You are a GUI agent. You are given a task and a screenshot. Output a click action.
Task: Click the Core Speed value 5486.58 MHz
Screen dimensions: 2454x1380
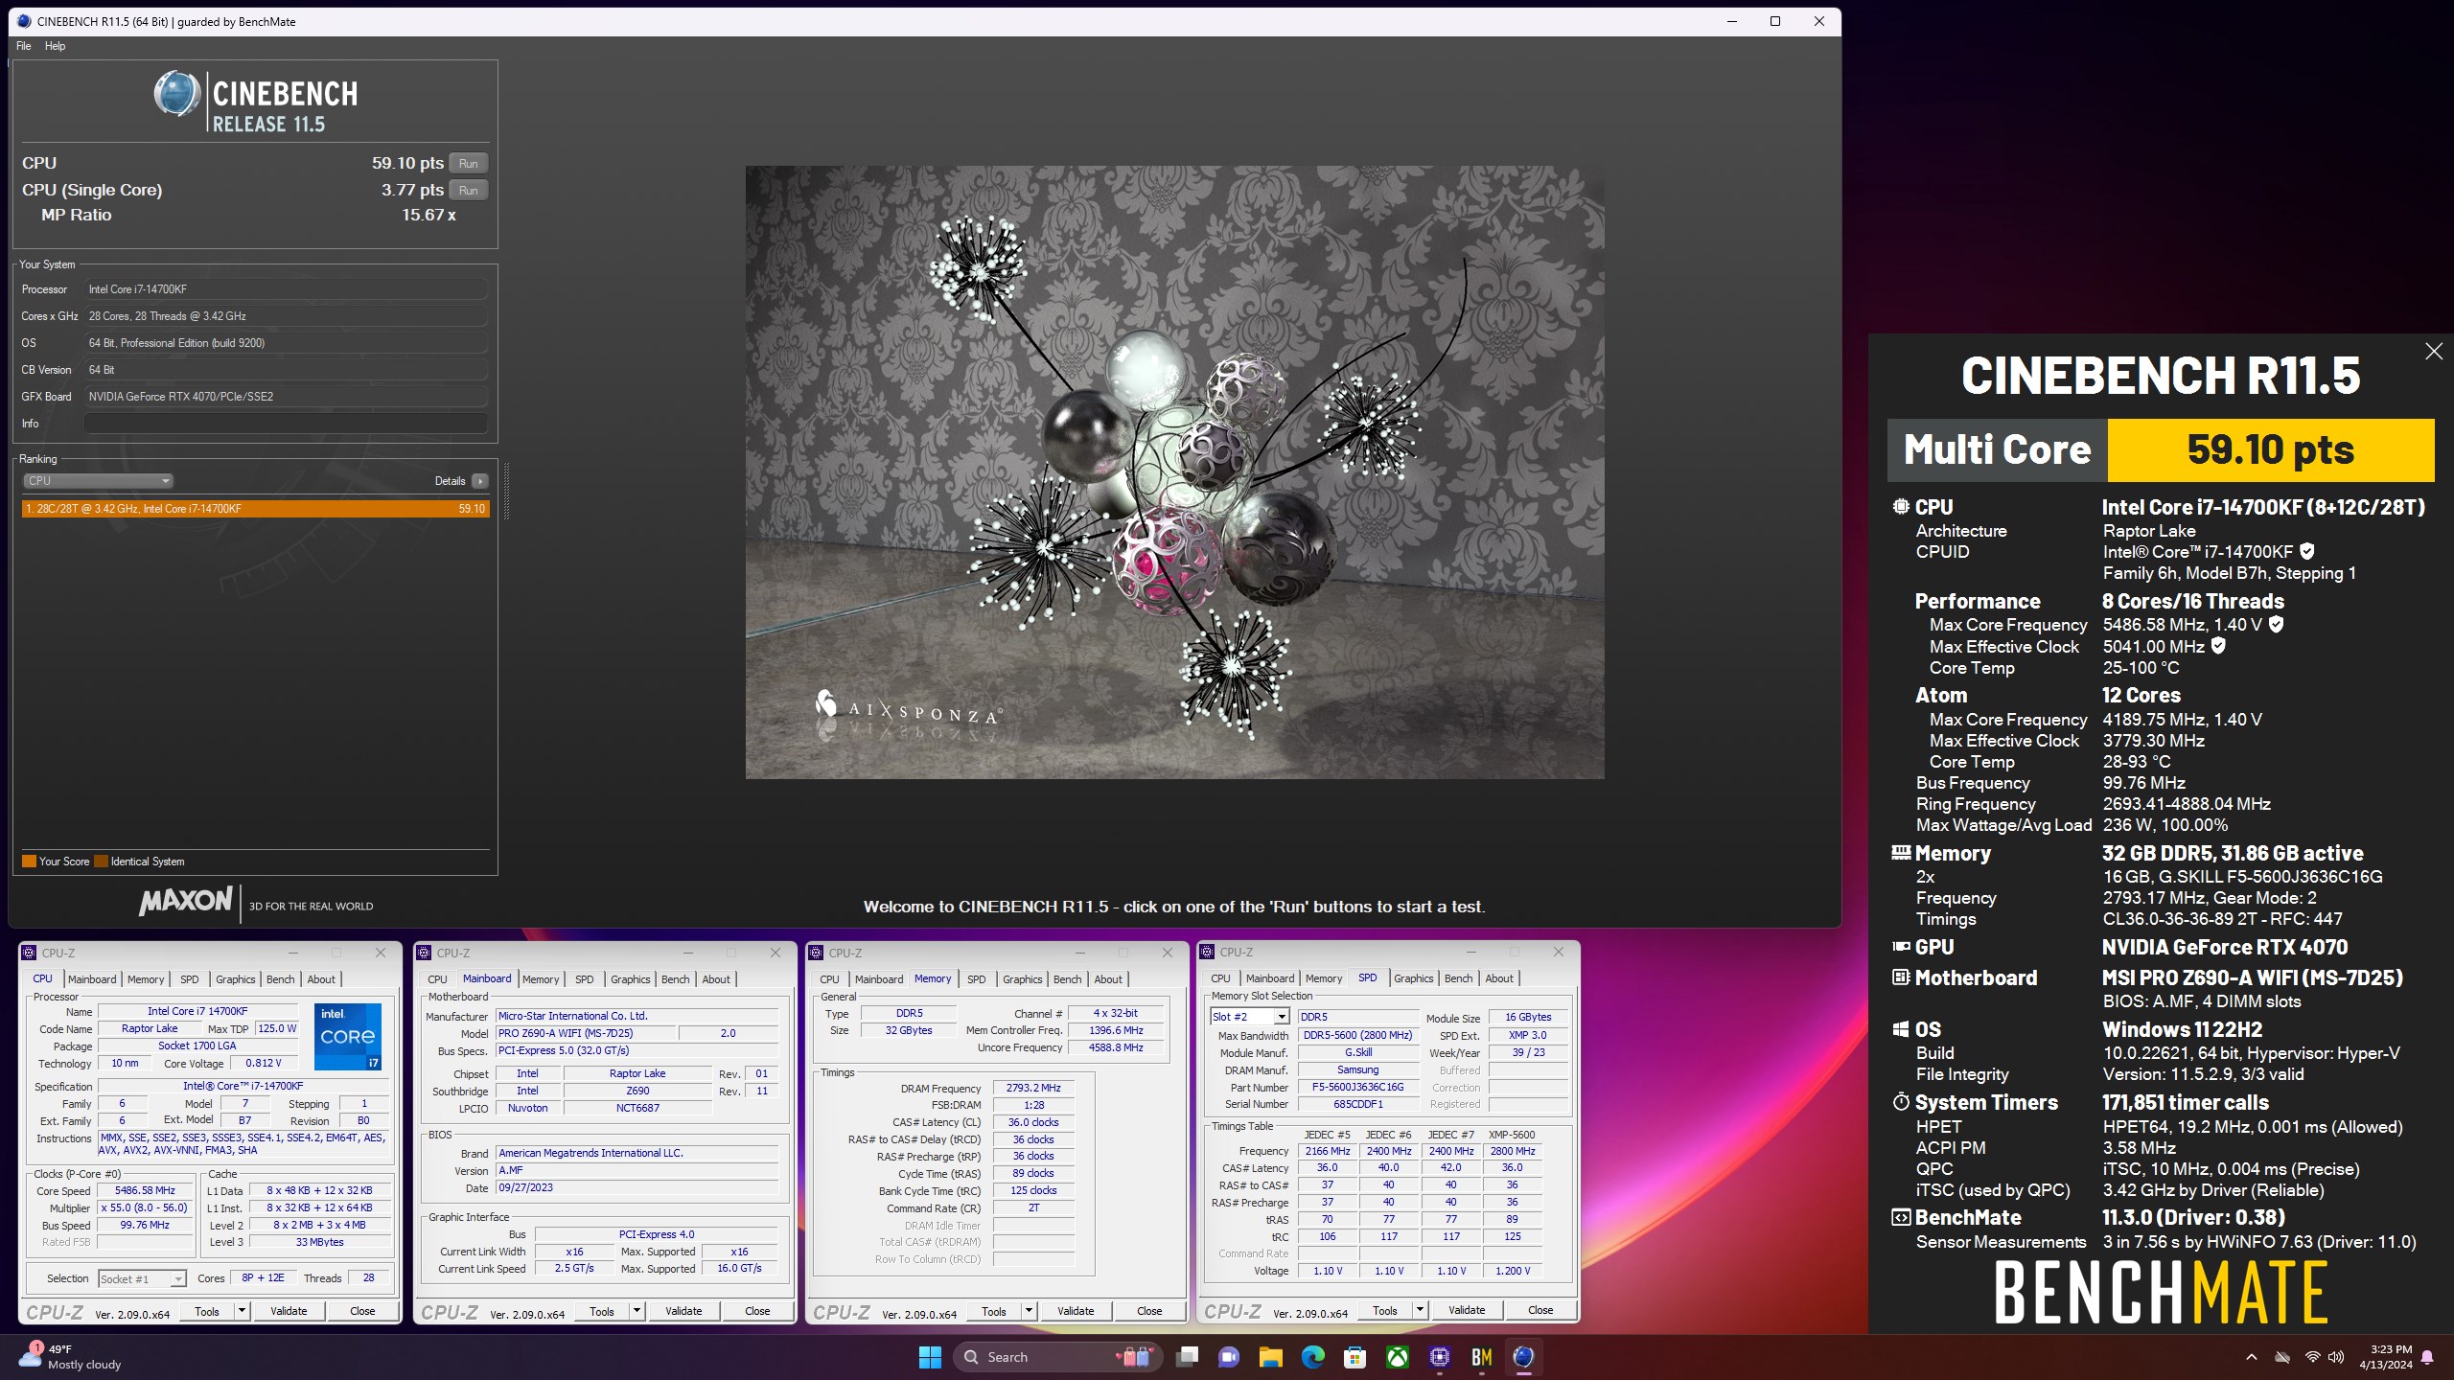click(x=145, y=1190)
